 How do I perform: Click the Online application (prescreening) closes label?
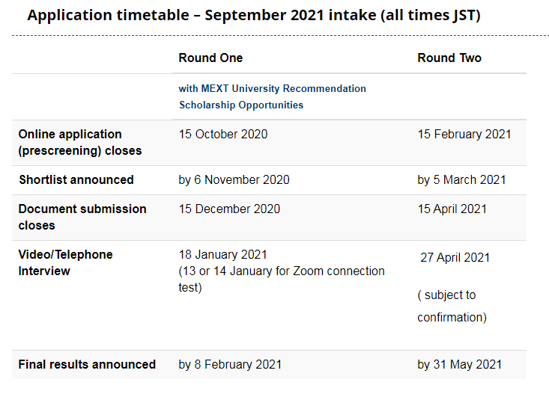80,142
